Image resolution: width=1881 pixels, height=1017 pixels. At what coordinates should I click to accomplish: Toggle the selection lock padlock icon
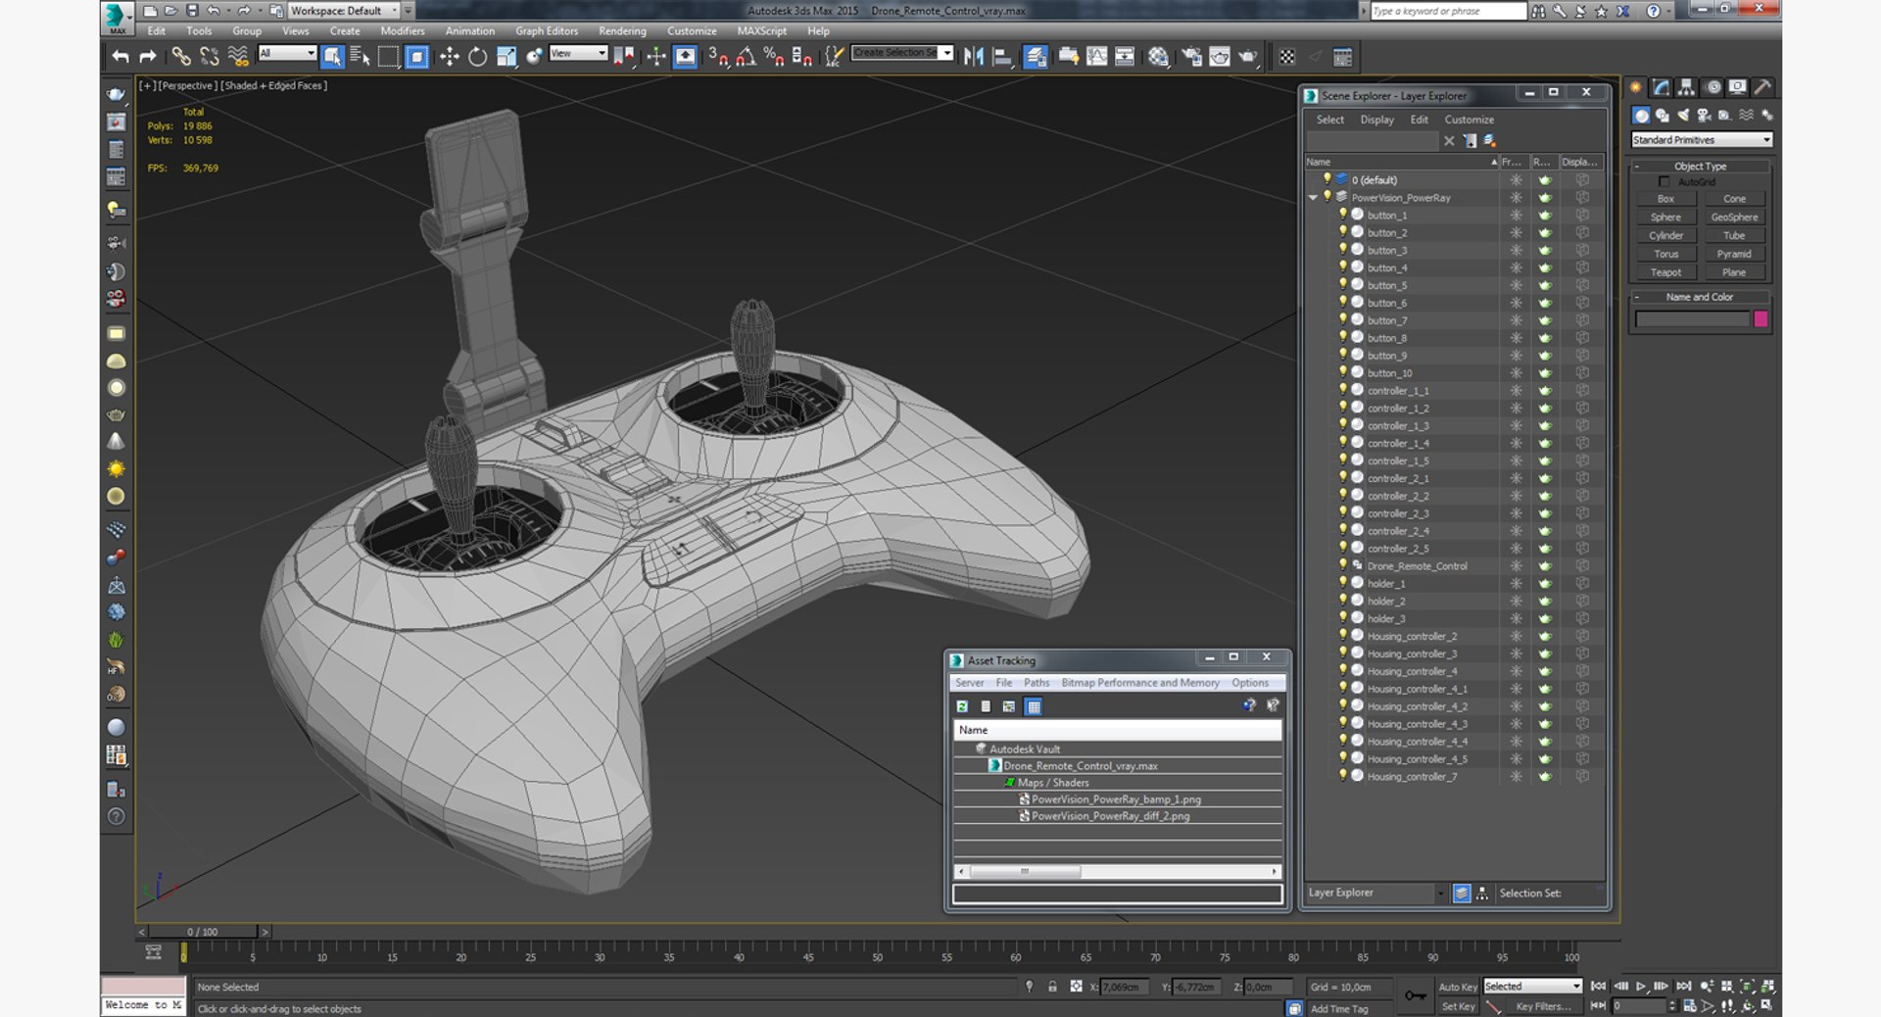[x=1052, y=987]
